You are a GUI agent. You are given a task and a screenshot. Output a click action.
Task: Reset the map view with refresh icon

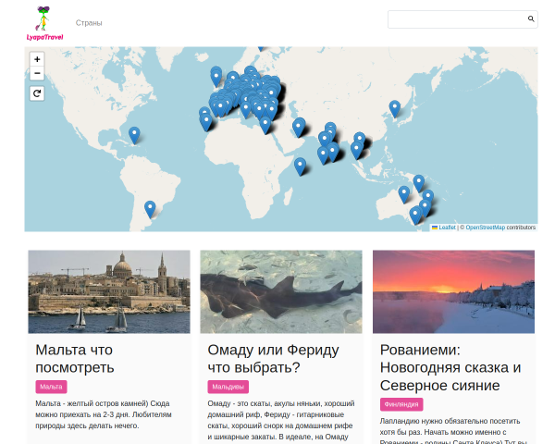pyautogui.click(x=37, y=93)
